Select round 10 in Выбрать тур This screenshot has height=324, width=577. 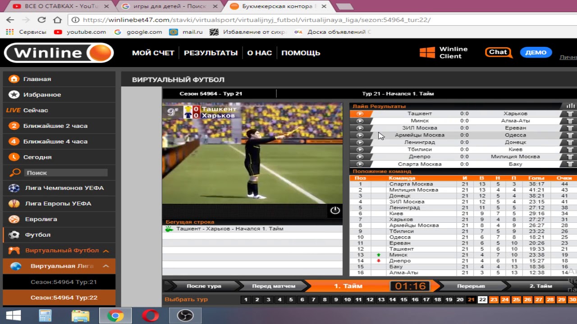(x=347, y=300)
